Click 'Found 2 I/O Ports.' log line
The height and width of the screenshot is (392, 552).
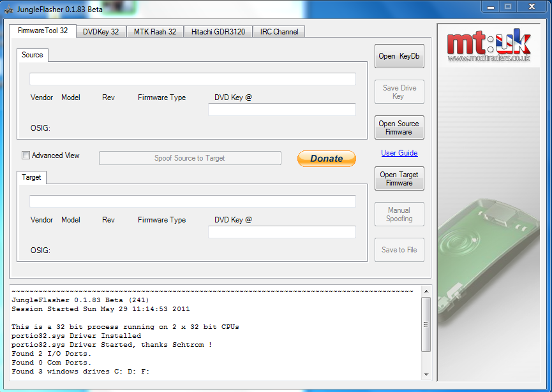click(52, 354)
